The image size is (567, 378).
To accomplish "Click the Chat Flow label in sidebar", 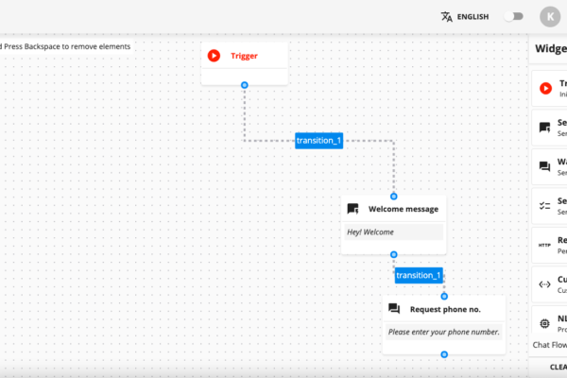I will 550,345.
